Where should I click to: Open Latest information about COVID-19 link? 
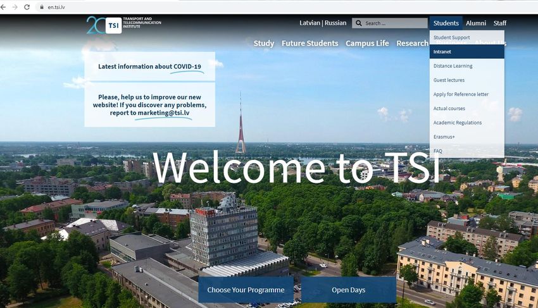(x=149, y=66)
